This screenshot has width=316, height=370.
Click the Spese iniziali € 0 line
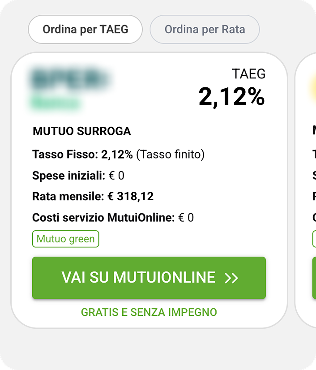78,176
